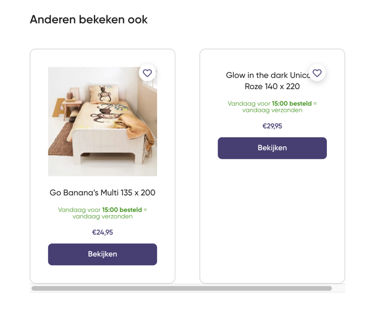Open the monkey bedding product photo
The width and height of the screenshot is (369, 317).
102,121
